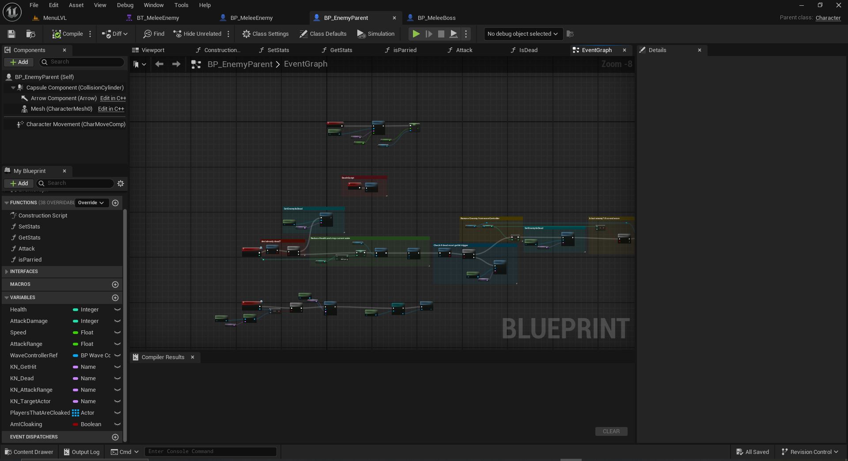
Task: Switch to MenuLVL tab
Action: pyautogui.click(x=55, y=18)
